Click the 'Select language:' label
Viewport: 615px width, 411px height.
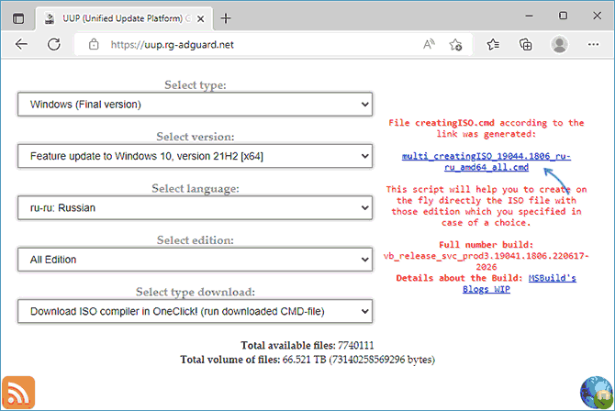196,189
